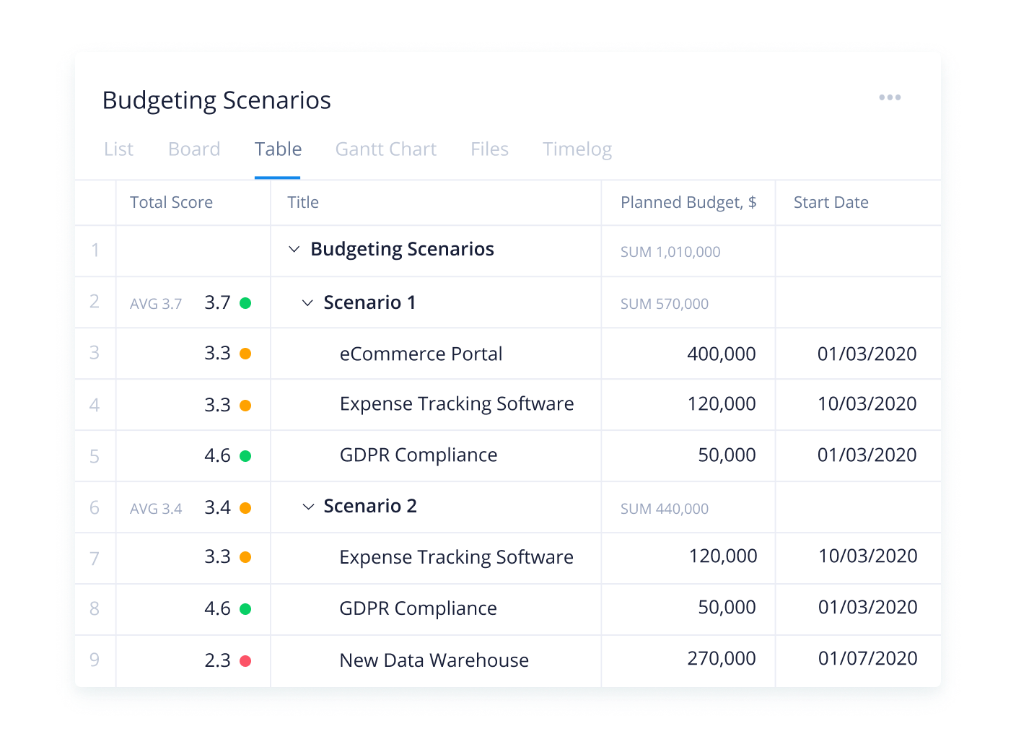Click the 2.3 total score value

tap(217, 661)
